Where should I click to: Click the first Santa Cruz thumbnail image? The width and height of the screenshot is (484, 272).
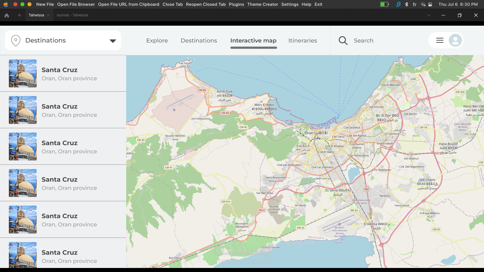[23, 73]
